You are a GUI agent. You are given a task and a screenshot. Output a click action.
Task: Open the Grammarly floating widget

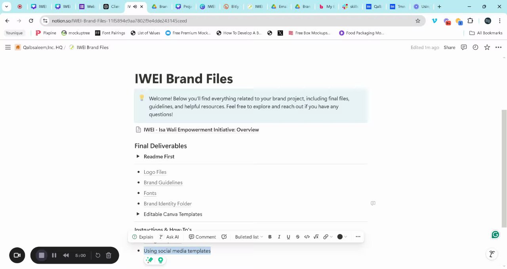click(x=495, y=235)
